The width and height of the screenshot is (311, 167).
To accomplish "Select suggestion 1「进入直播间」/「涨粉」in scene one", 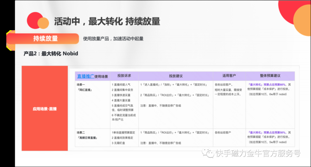I will [x=174, y=85].
